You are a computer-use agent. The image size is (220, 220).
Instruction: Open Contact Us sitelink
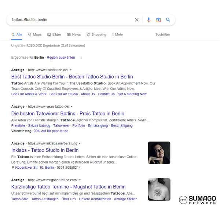click(x=106, y=94)
